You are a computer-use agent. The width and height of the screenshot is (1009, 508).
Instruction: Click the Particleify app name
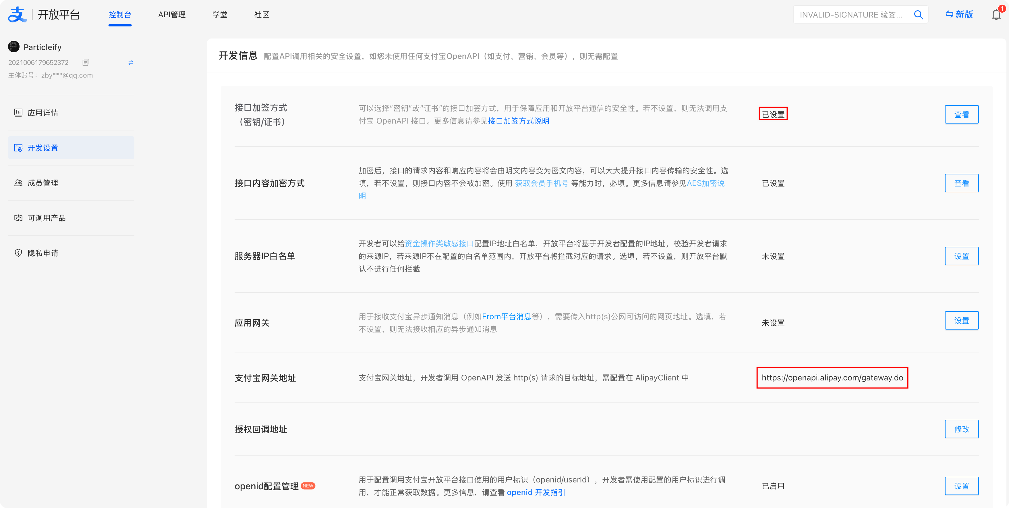(x=42, y=47)
